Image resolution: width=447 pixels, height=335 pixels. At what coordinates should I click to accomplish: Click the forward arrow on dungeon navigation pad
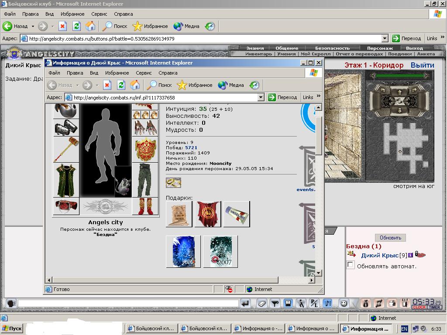[x=399, y=92]
